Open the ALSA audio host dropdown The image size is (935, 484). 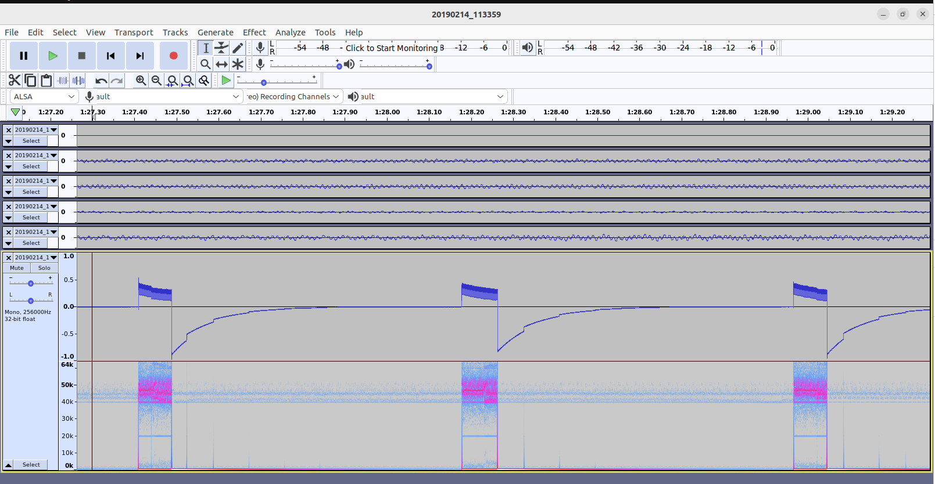44,96
